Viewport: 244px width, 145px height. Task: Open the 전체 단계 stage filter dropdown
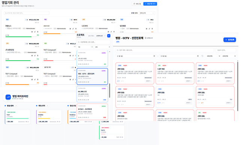click(147, 13)
